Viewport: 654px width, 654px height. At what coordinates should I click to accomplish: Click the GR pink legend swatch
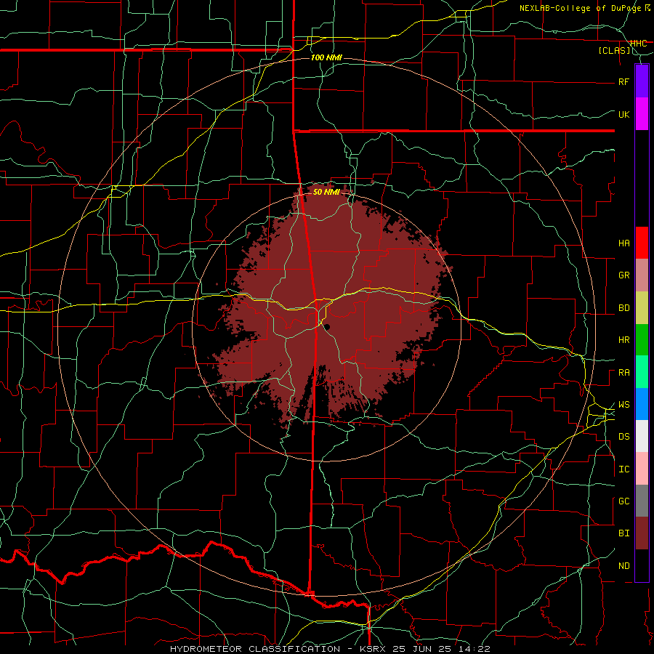click(x=642, y=275)
